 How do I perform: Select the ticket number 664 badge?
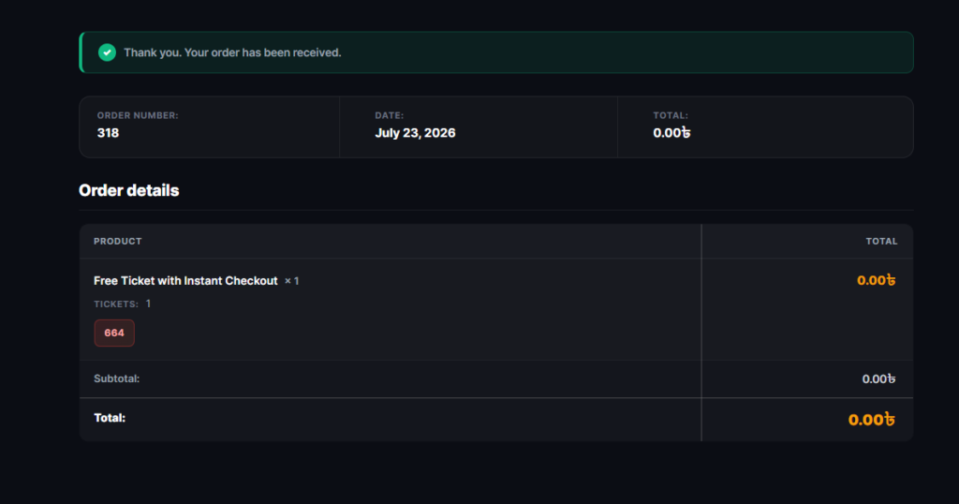pos(114,333)
